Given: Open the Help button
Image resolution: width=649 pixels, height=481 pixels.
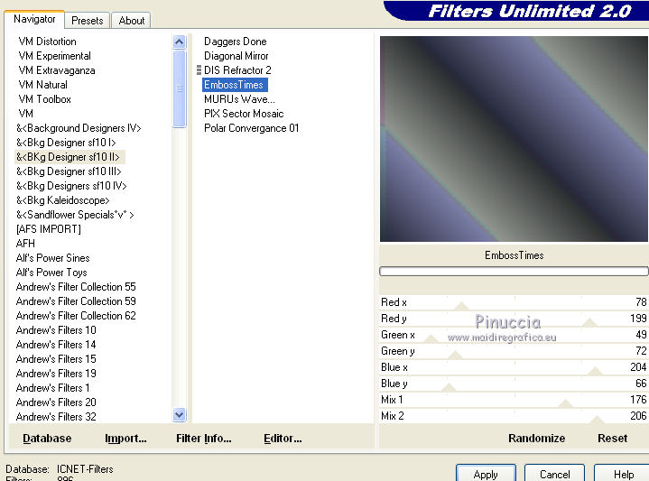Looking at the screenshot, I should click(624, 474).
